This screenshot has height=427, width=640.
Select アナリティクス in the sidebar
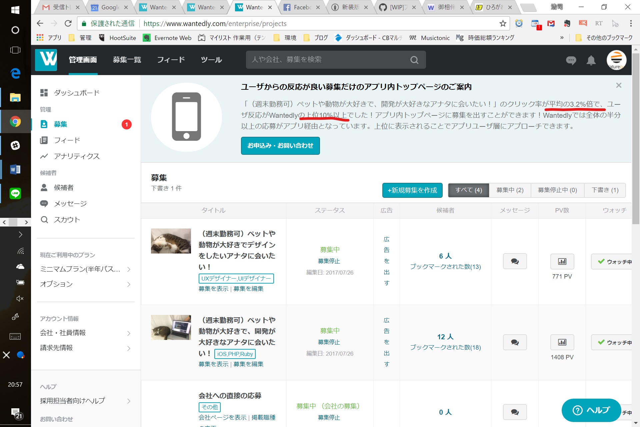point(77,156)
